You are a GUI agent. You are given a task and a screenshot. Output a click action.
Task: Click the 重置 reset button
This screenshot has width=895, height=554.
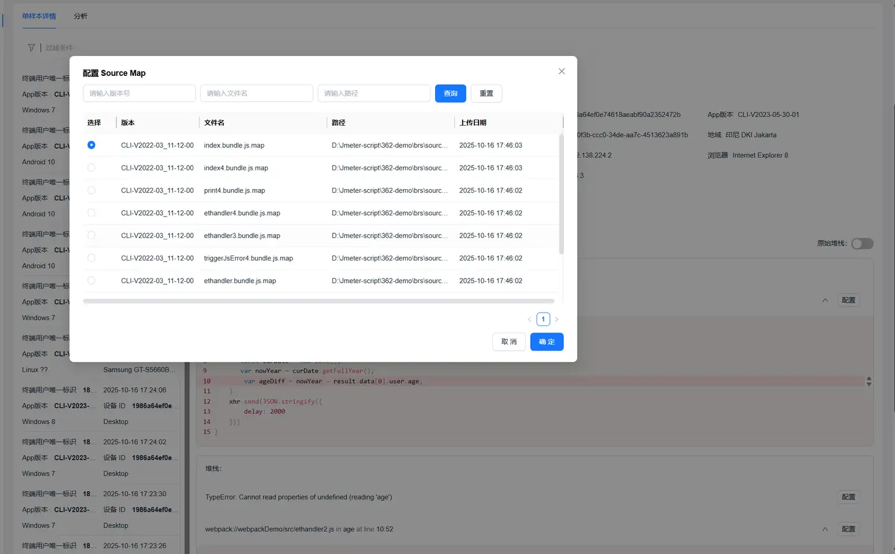pos(486,93)
